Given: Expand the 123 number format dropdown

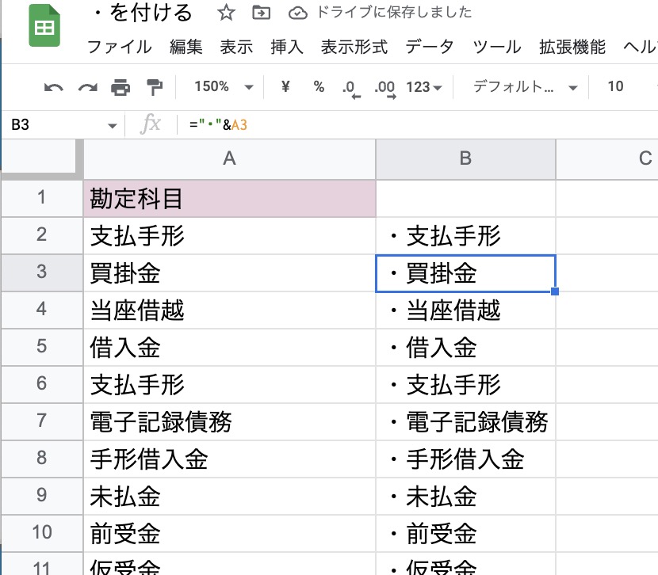Looking at the screenshot, I should tap(424, 87).
